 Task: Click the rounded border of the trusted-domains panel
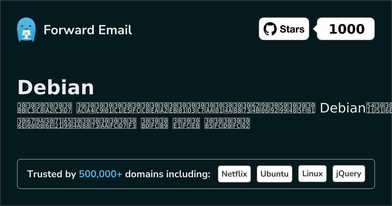[196, 159]
